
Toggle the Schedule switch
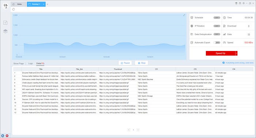[217, 17]
